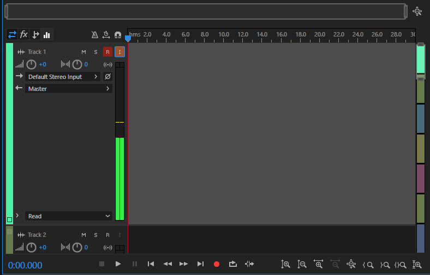Switch to the fx Effects view
Viewport: 430px width, 275px height.
(24, 35)
